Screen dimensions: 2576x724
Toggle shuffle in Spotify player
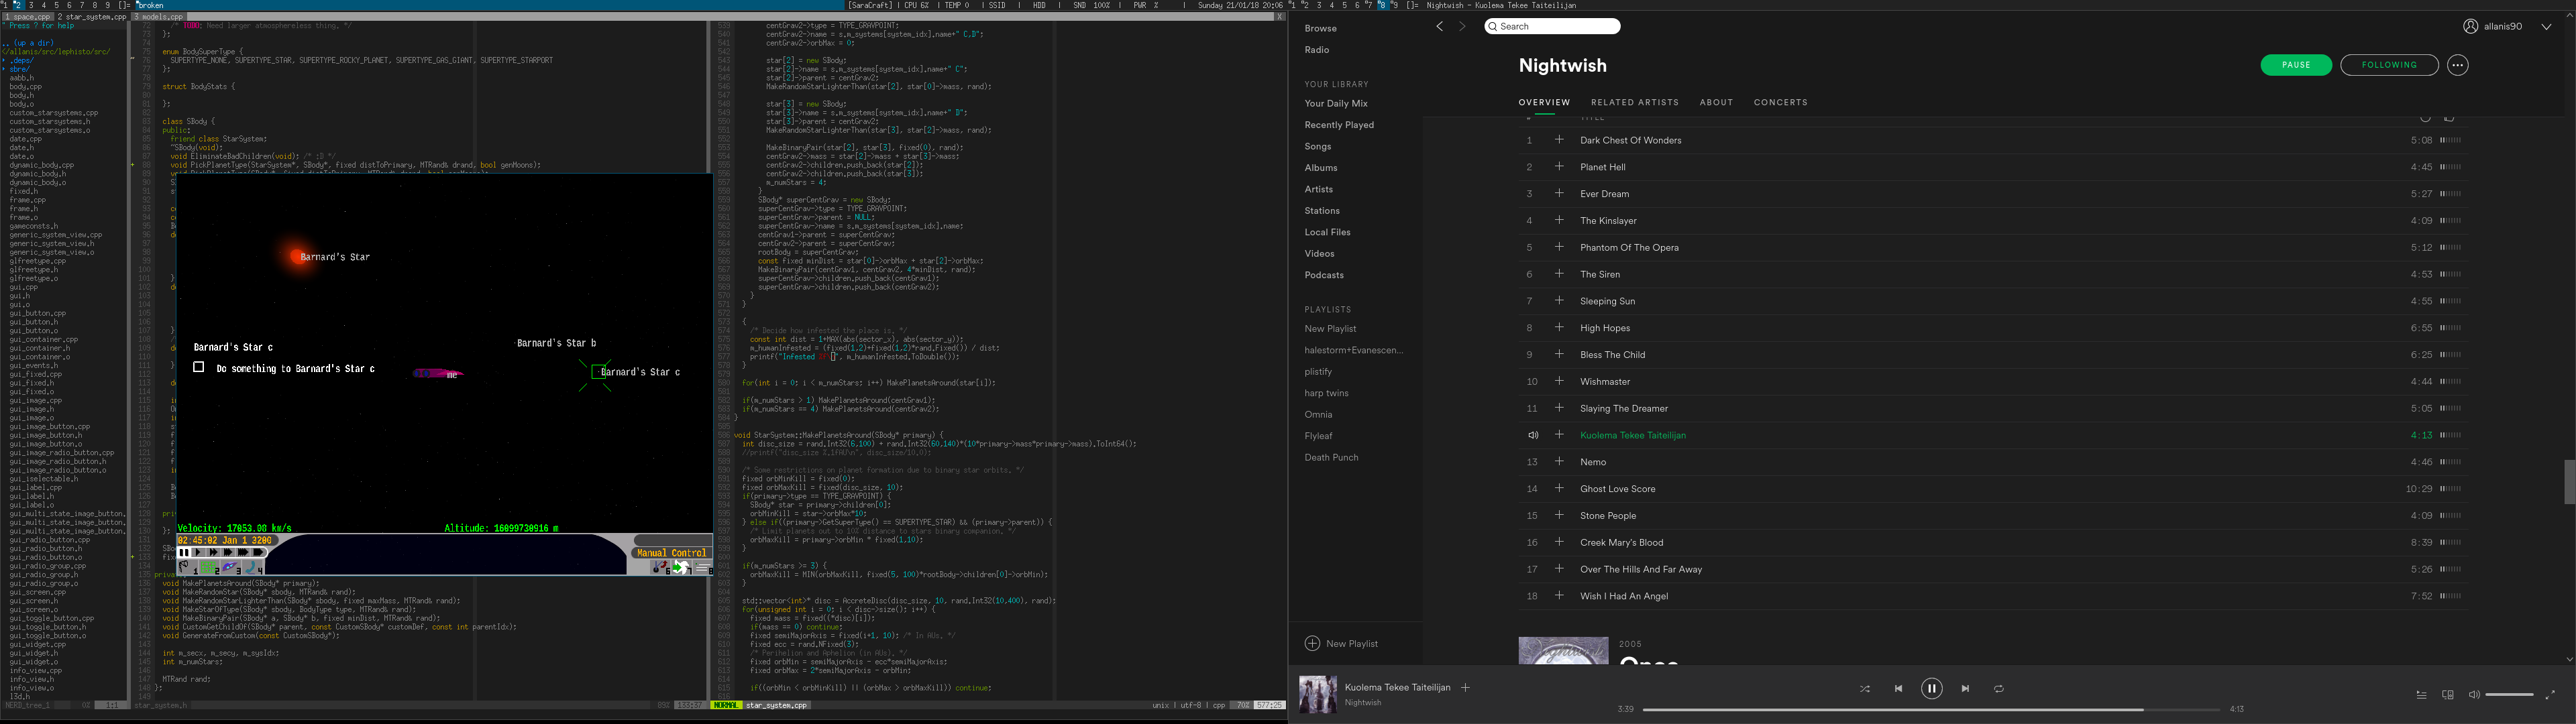tap(1864, 689)
